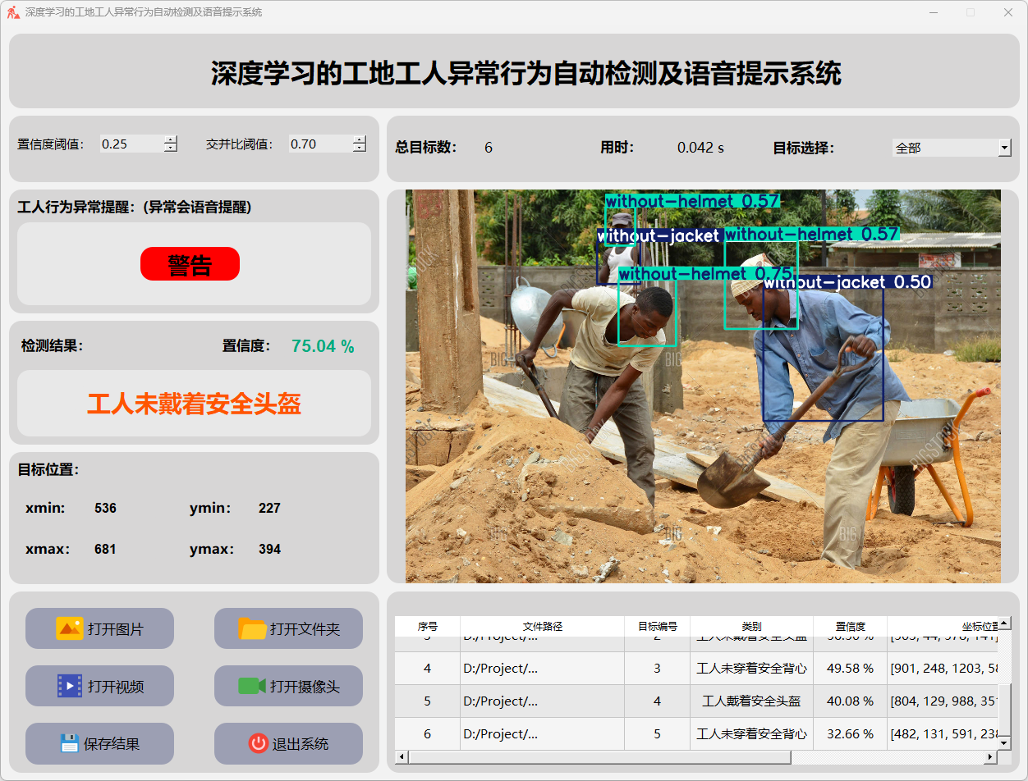Click the 文件路径 column header

pyautogui.click(x=542, y=626)
